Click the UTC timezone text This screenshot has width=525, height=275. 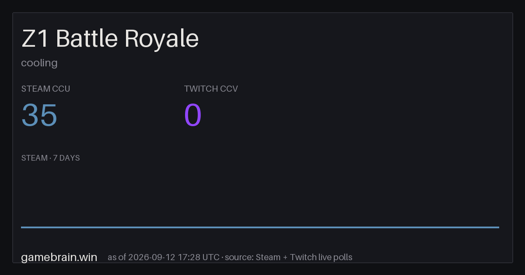[x=211, y=257]
